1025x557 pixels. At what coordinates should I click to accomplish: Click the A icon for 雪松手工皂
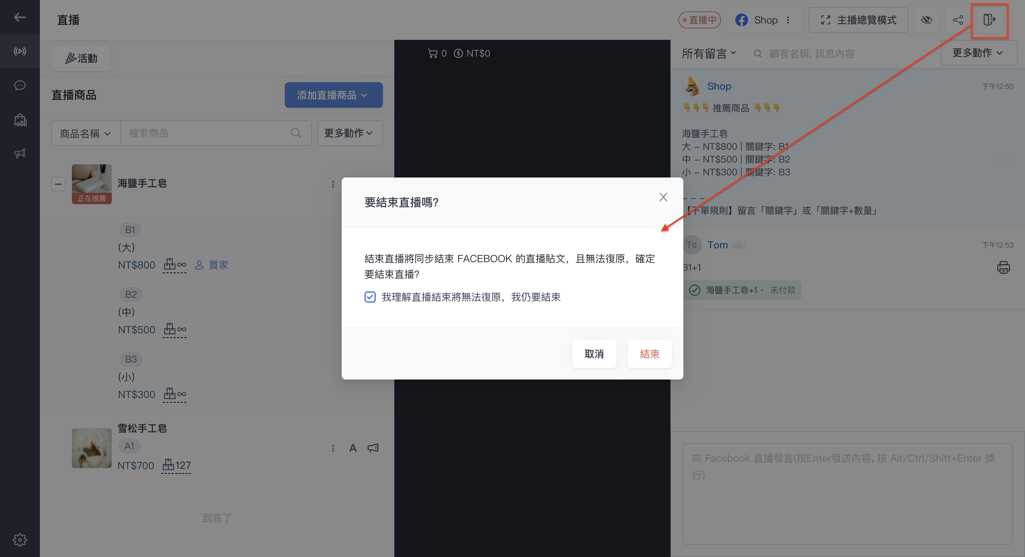(353, 448)
